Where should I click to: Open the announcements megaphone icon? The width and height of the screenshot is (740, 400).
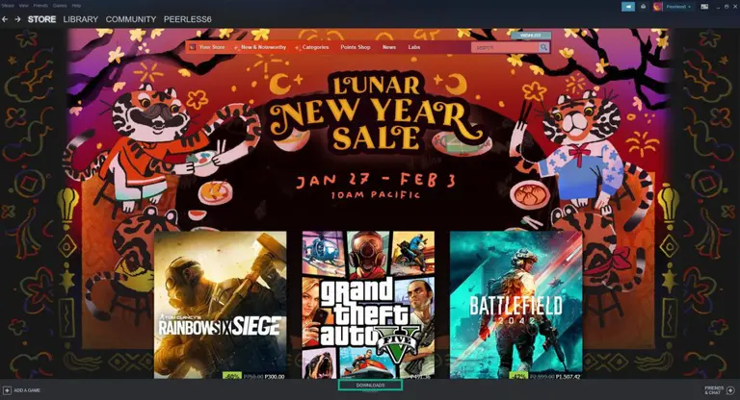627,7
